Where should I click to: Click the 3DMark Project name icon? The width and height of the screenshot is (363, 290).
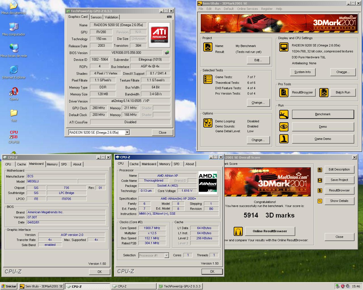point(208,47)
